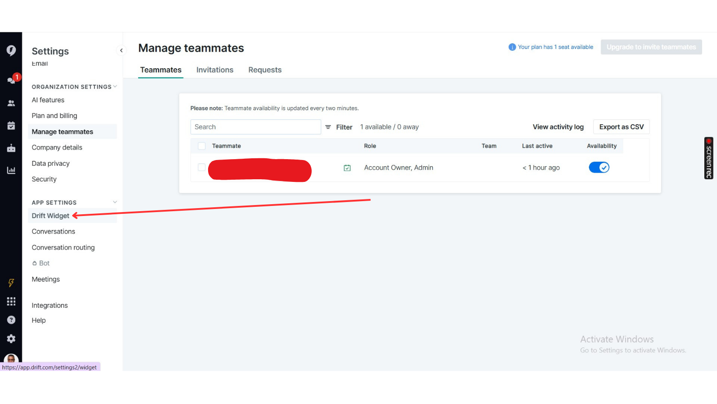
Task: Switch to the Invitations tab
Action: [215, 70]
